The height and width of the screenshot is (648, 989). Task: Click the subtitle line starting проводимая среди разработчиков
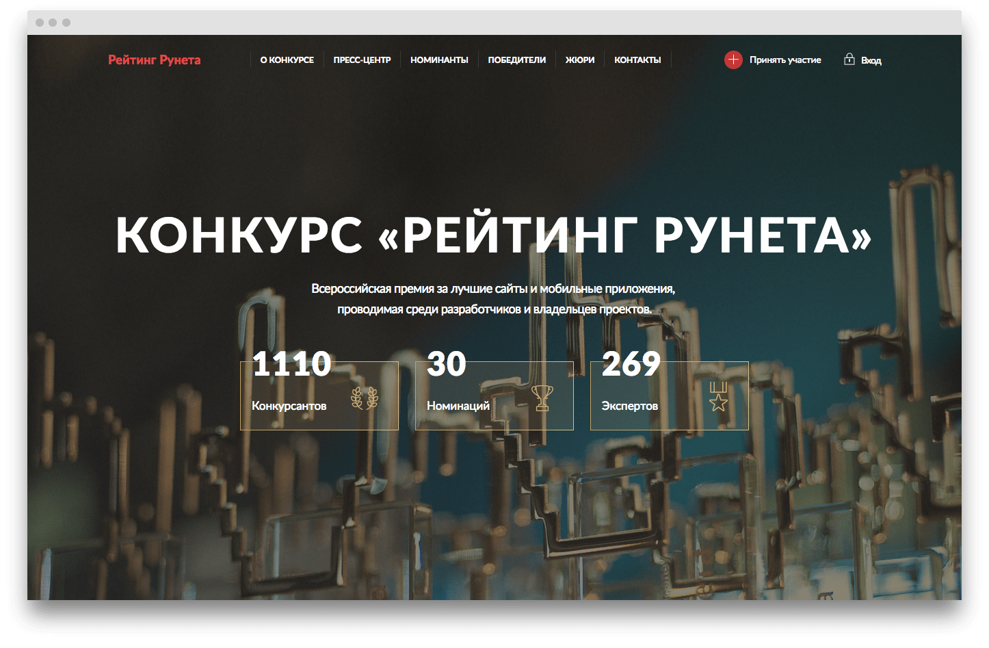(x=494, y=309)
